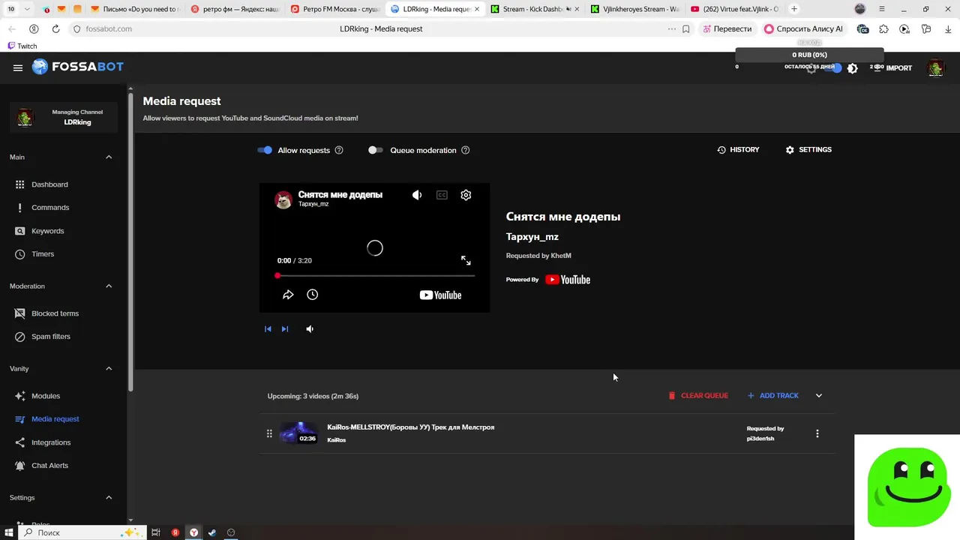Screen dimensions: 960x540
Task: Open Blocked terms page
Action: coord(55,313)
